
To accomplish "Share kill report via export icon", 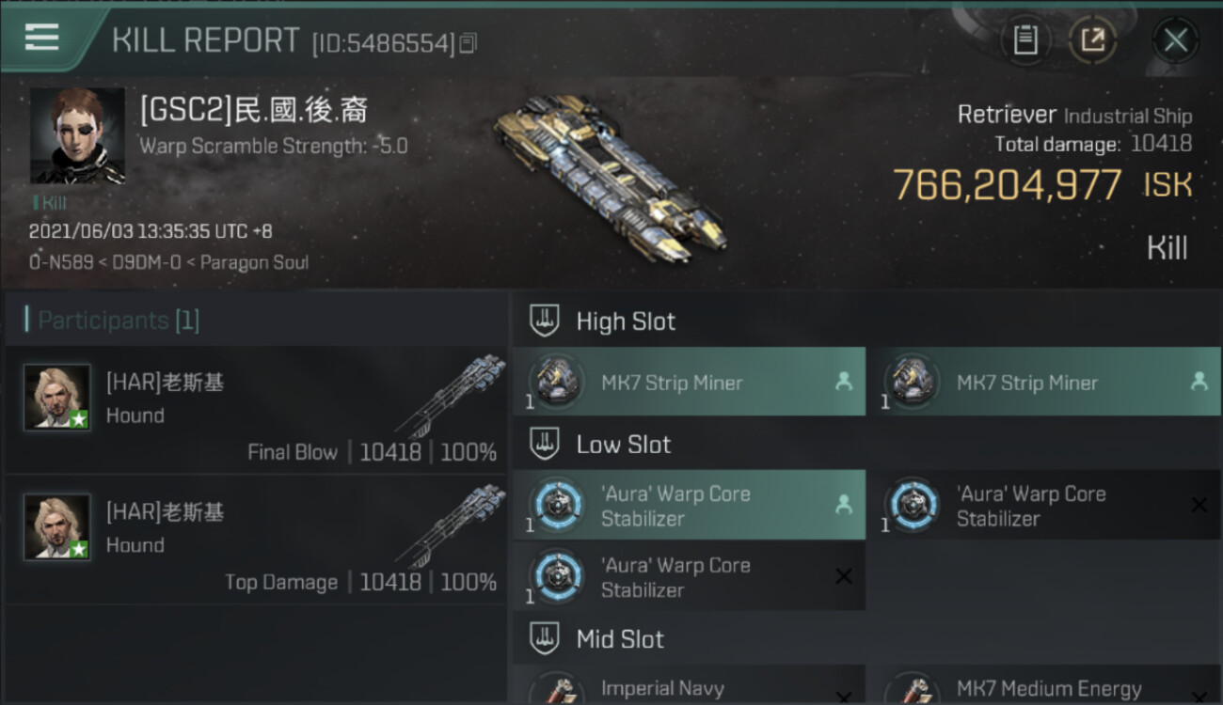I will coord(1092,40).
